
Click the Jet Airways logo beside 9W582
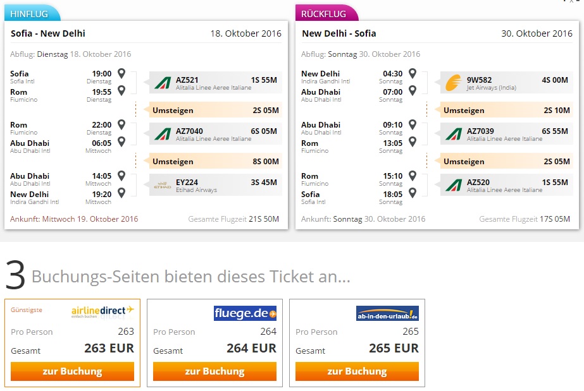(x=453, y=83)
